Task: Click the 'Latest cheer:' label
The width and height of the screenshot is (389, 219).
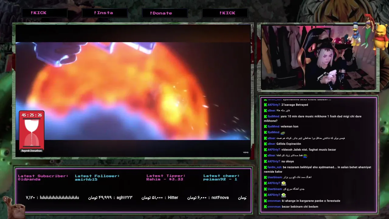Action: 222,176
